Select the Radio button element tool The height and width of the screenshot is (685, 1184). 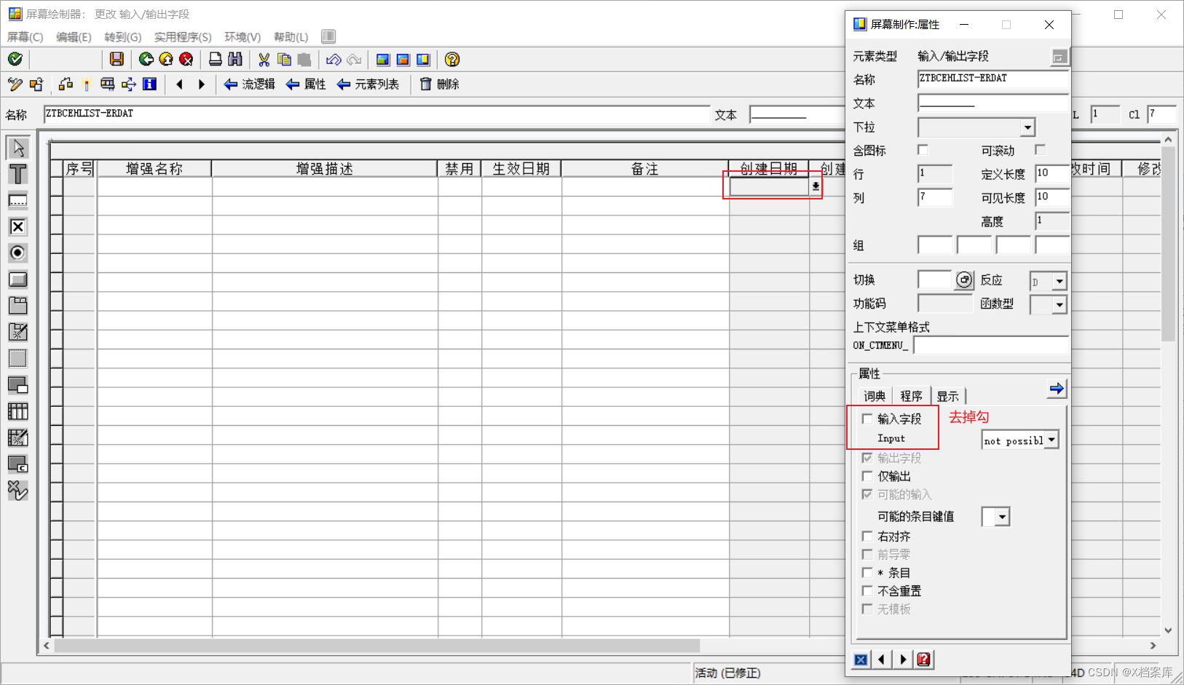(18, 253)
